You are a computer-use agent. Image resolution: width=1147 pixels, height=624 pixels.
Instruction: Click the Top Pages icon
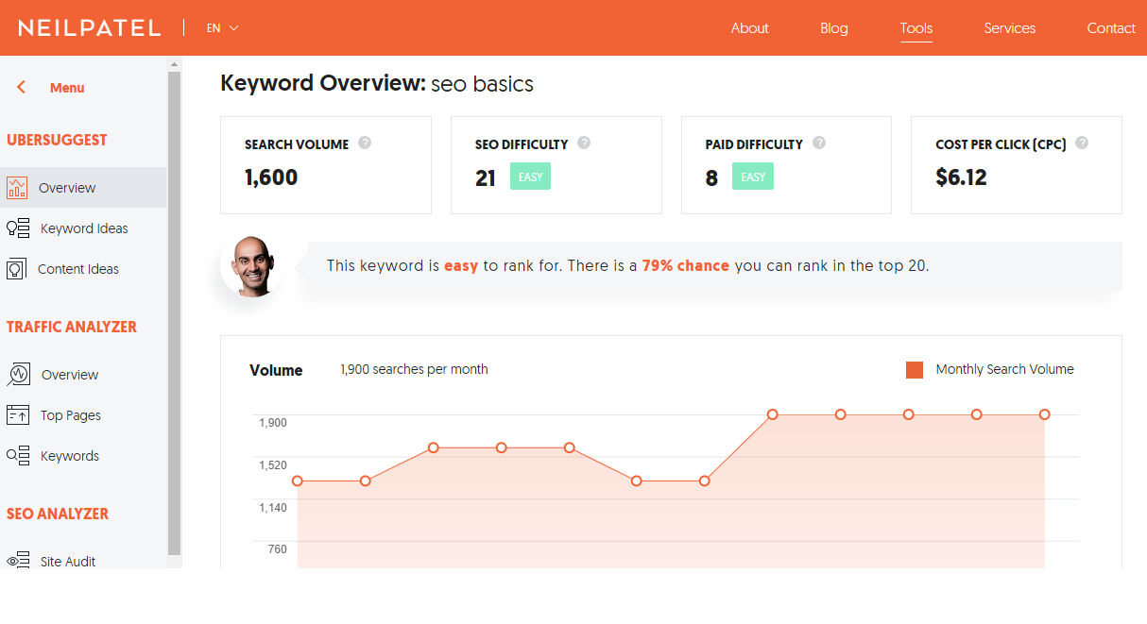[x=18, y=414]
